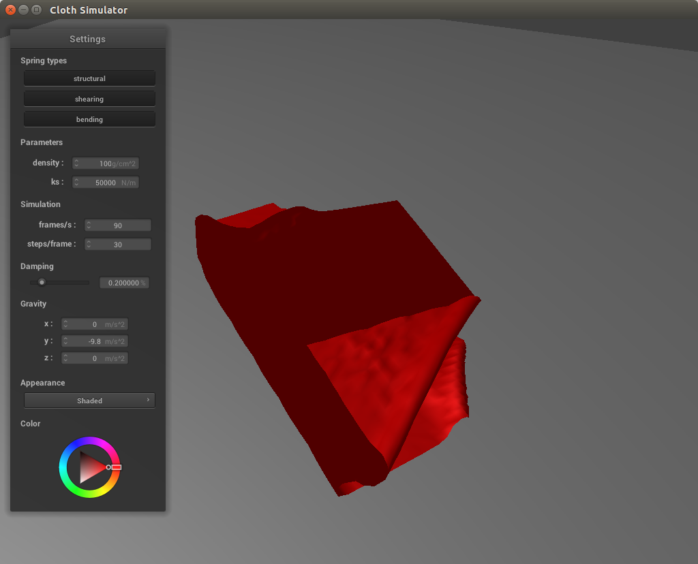The image size is (698, 564).
Task: Click the steps/frame stepper arrows
Action: coord(89,245)
